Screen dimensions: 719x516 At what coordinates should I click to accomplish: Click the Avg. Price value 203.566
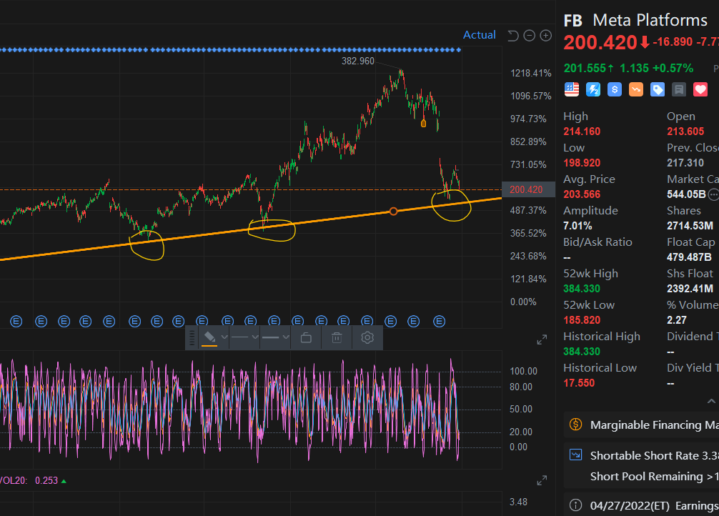click(x=582, y=194)
